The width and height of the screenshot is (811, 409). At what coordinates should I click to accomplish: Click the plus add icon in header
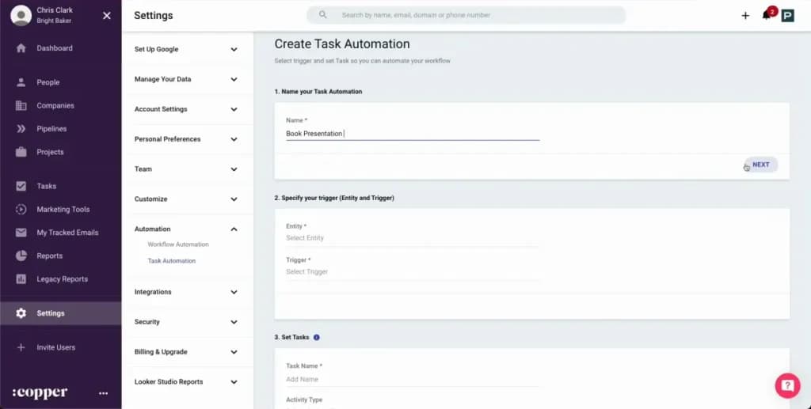745,16
